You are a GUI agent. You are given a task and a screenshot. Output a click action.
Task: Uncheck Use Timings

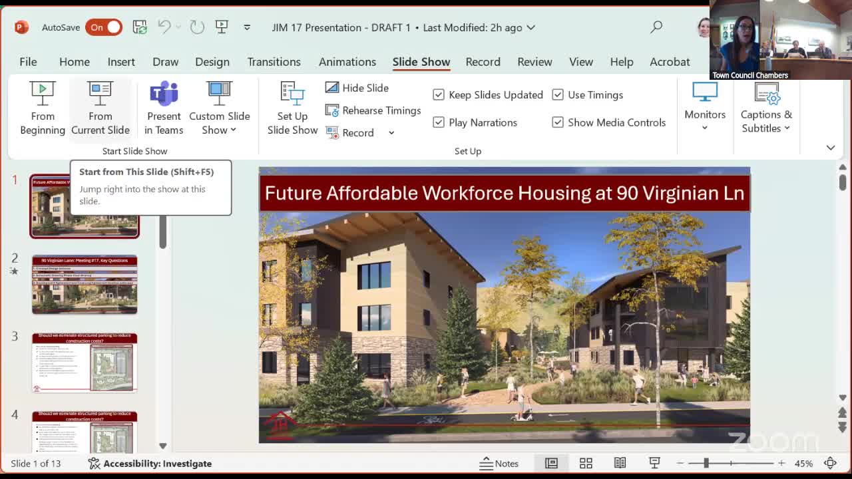click(x=558, y=95)
